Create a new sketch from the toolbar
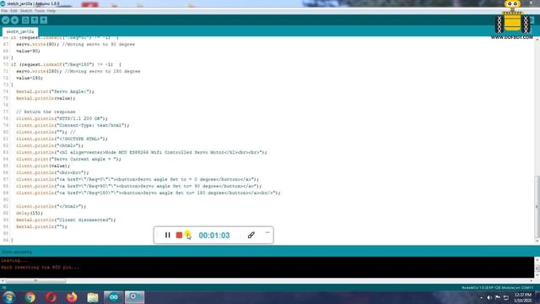 (x=25, y=20)
